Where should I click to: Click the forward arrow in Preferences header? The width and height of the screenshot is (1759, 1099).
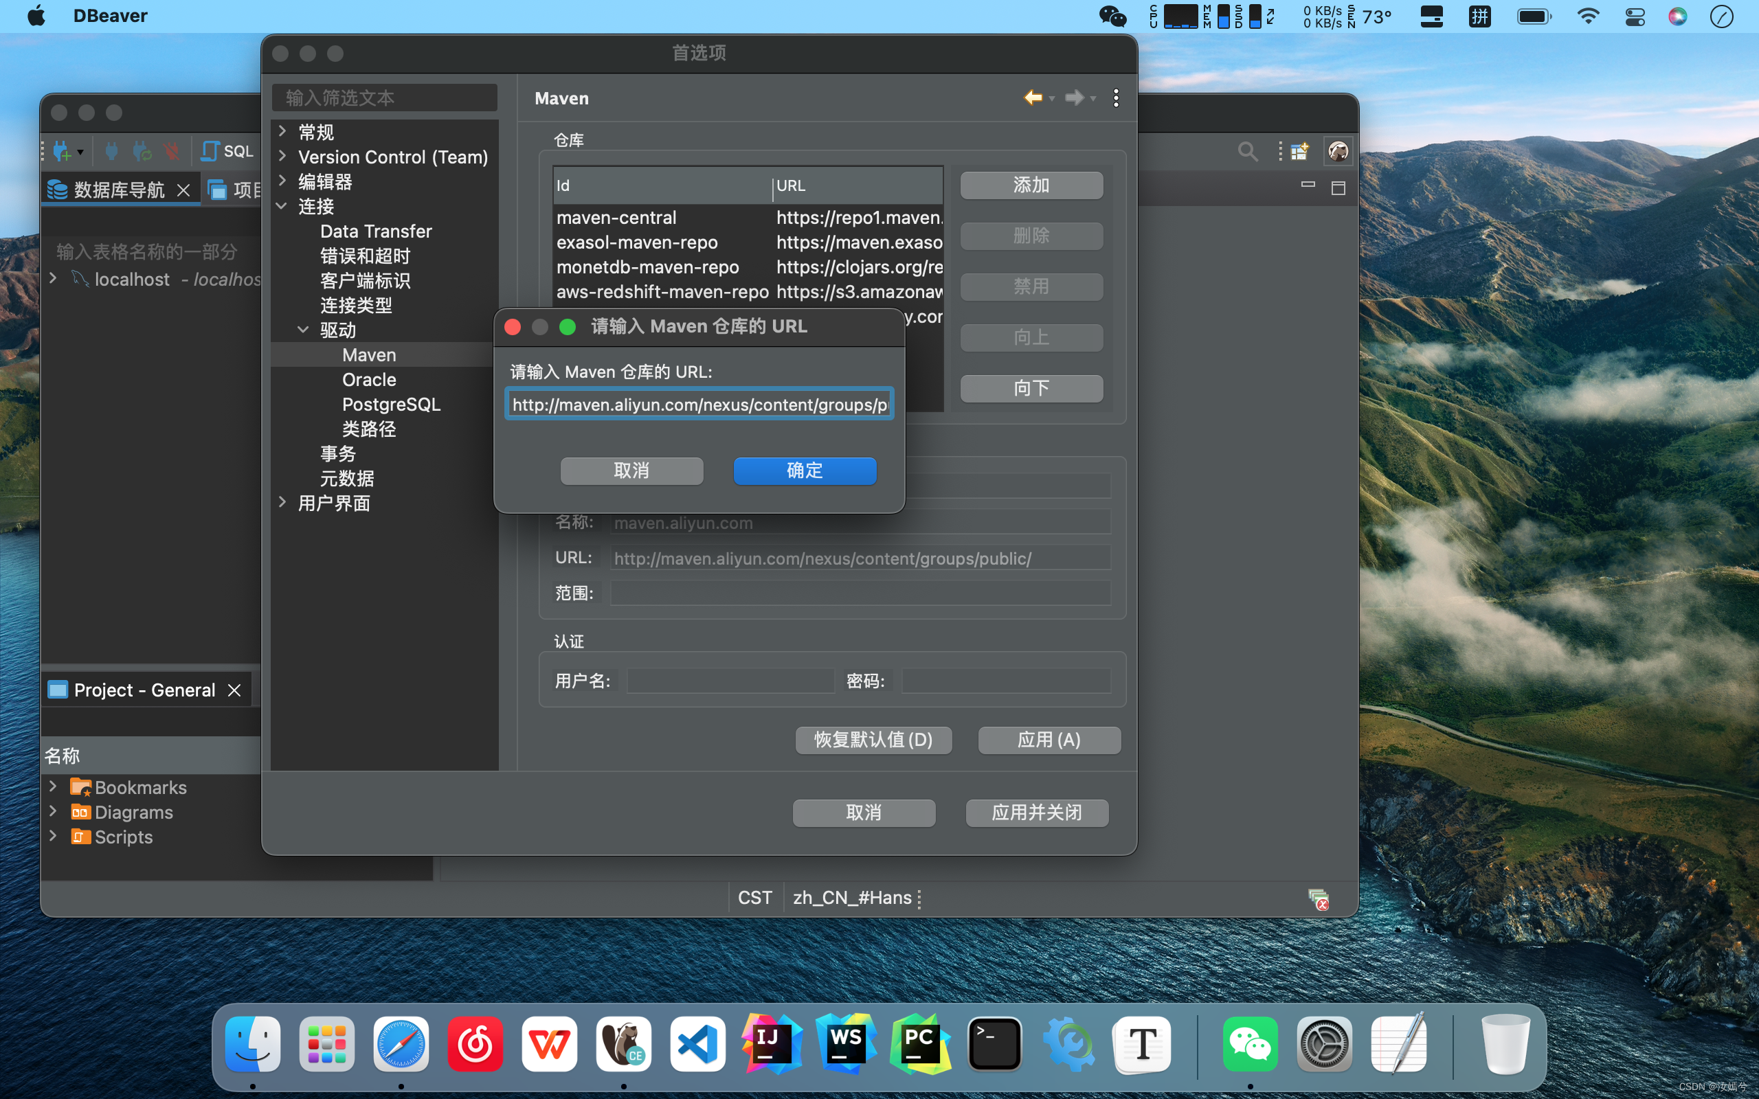(1075, 98)
